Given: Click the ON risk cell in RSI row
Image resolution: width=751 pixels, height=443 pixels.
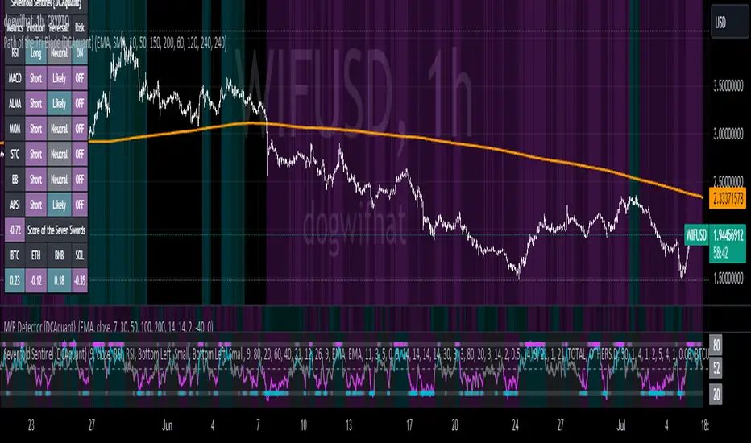Looking at the screenshot, I should (x=80, y=53).
